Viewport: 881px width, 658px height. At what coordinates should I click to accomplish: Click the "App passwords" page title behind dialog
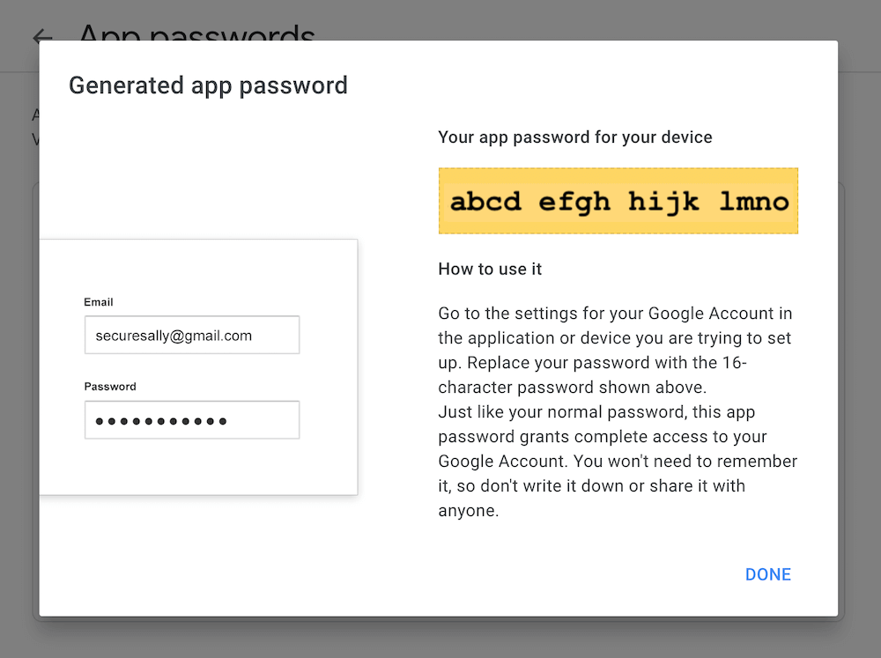(x=196, y=34)
